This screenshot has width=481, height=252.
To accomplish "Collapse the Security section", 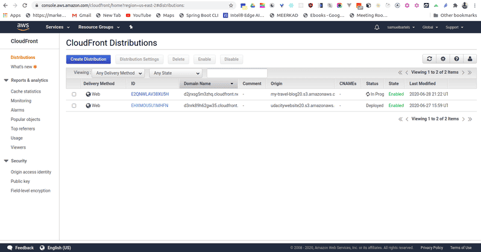I will 6,161.
